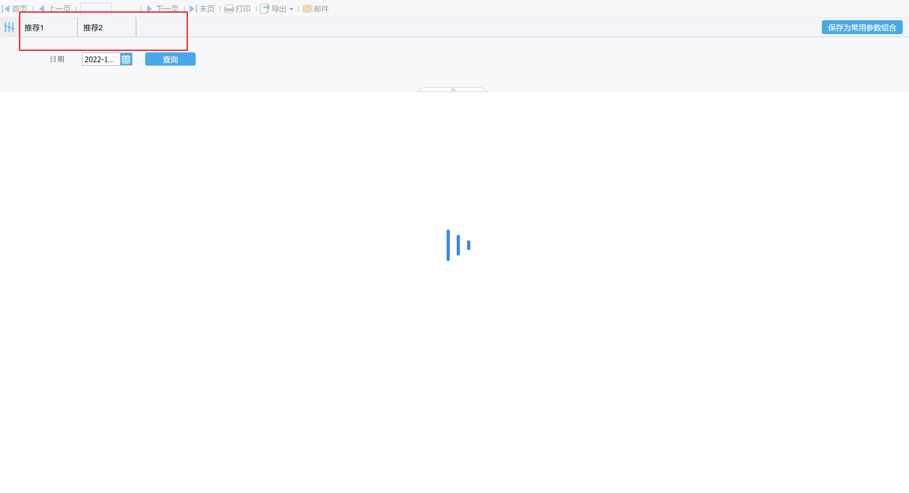This screenshot has width=909, height=493.
Task: Expand the 导出 dropdown arrow
Action: (x=291, y=9)
